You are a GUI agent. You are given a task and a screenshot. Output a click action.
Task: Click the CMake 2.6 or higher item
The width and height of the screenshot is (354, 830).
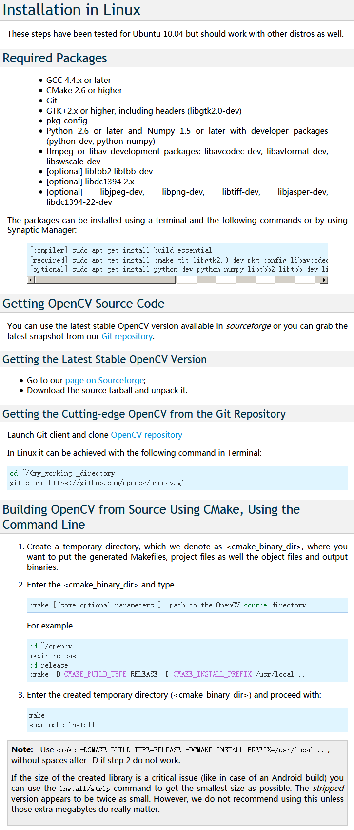pos(84,90)
